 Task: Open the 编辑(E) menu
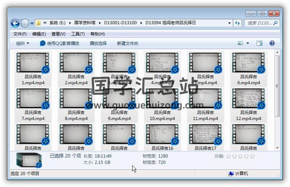tap(39, 34)
